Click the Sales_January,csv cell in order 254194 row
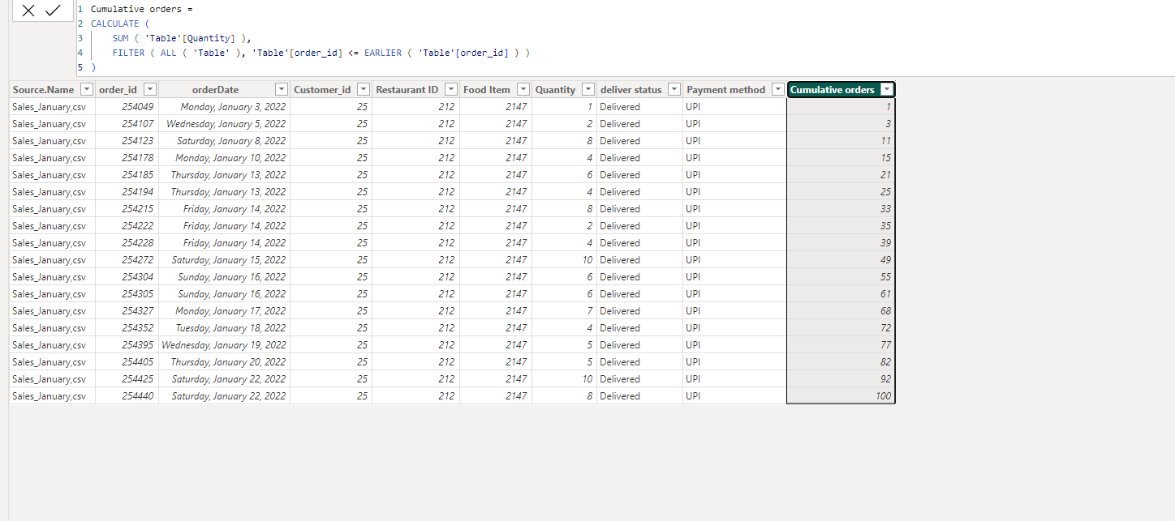The width and height of the screenshot is (1175, 521). pos(52,192)
